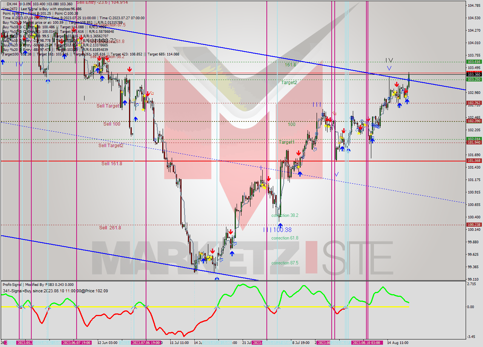This screenshot has width=483, height=347.
Task: Click the 'correction 87.5' label
Action: click(285, 263)
